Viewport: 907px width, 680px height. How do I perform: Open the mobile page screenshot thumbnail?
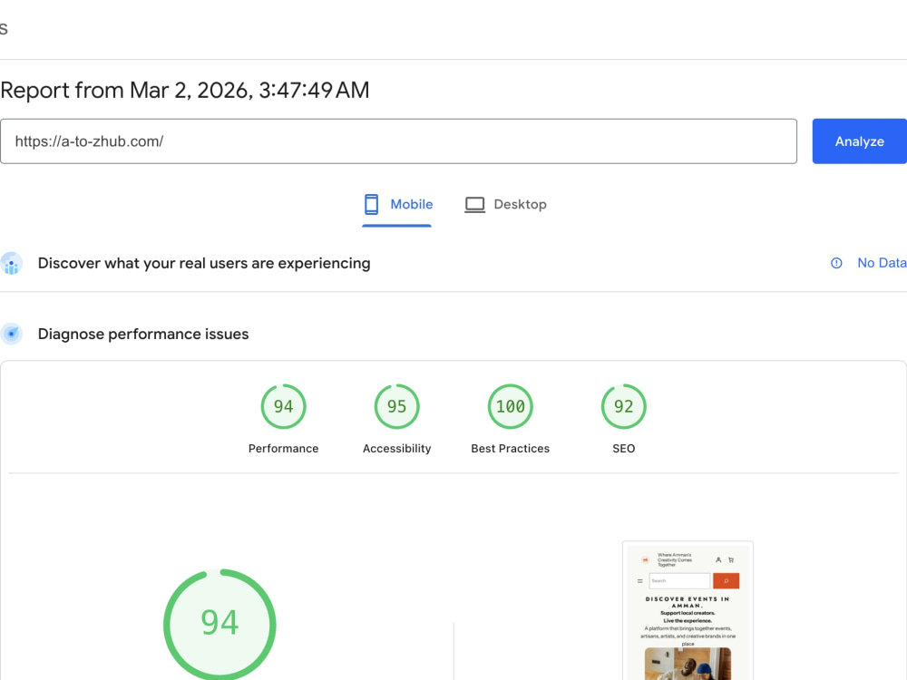tap(688, 610)
